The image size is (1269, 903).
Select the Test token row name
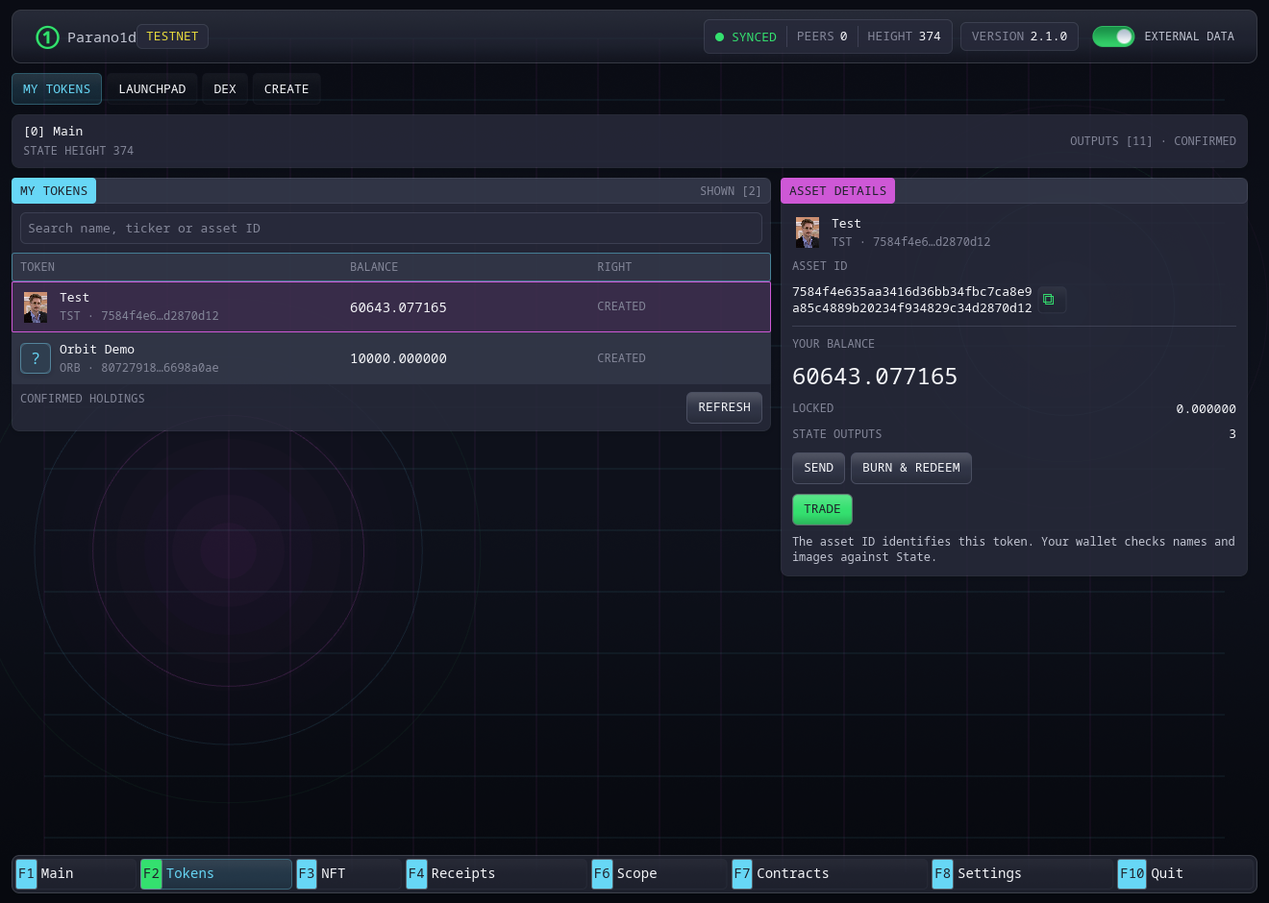pos(74,298)
